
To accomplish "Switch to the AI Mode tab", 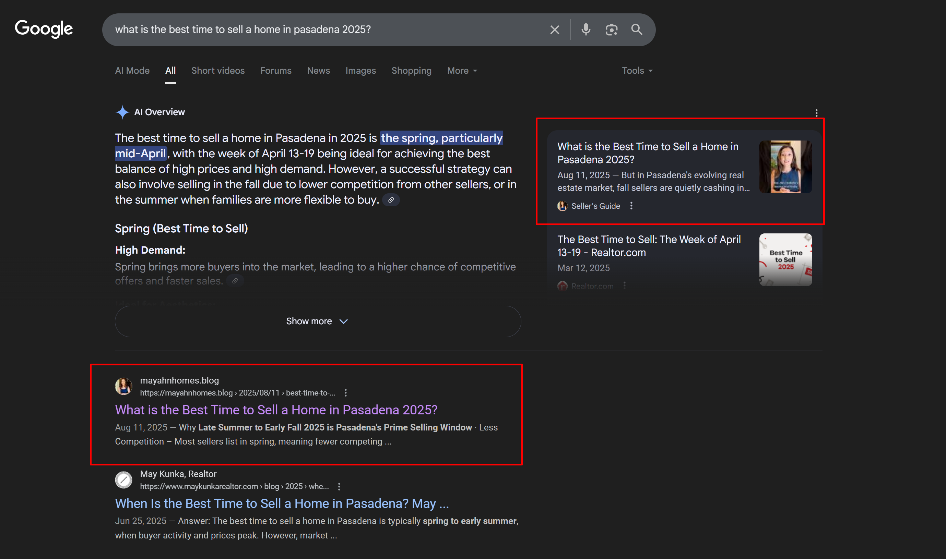I will pyautogui.click(x=132, y=71).
